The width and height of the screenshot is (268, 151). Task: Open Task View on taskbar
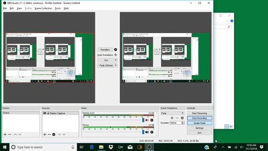pos(82,147)
